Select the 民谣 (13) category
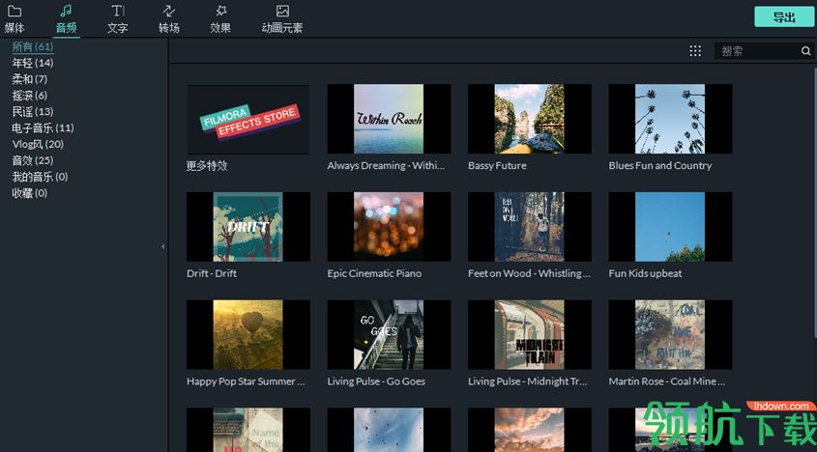This screenshot has height=452, width=817. [x=33, y=111]
